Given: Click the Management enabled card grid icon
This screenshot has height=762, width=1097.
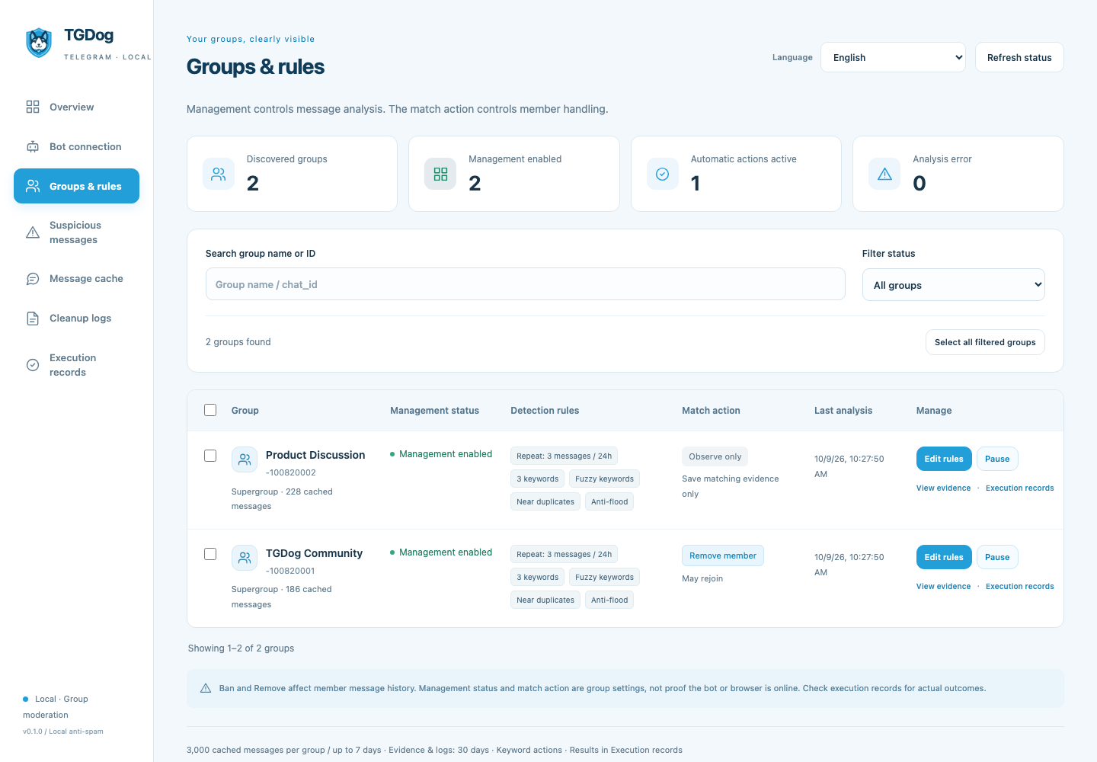Looking at the screenshot, I should pos(440,174).
